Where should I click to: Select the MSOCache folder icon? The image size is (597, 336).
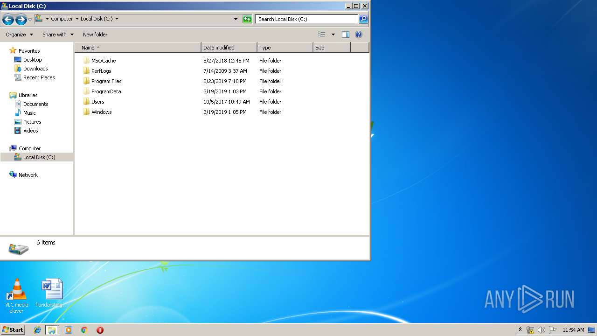point(86,61)
